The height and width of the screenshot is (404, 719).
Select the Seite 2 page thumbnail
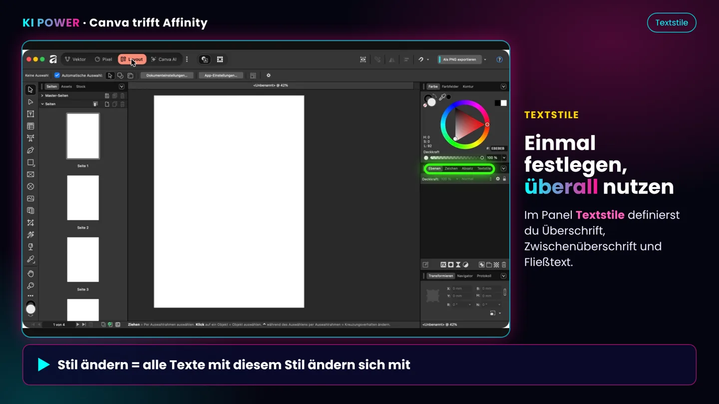[x=83, y=198]
